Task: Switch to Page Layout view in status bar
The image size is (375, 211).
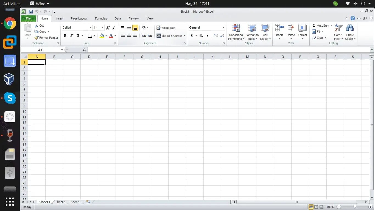Action: tap(316, 207)
